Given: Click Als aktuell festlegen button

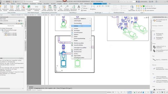Looking at the screenshot, I should (150, 8).
